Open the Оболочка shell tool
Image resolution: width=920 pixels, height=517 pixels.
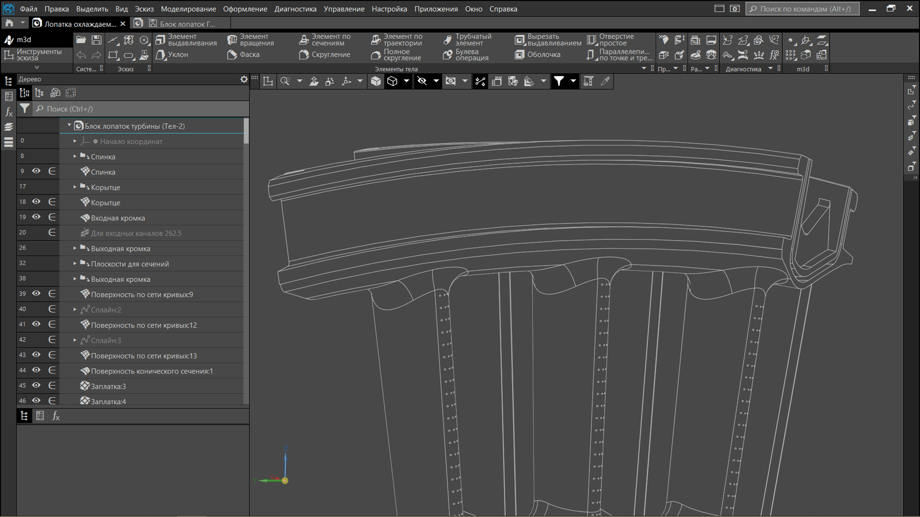pos(537,54)
